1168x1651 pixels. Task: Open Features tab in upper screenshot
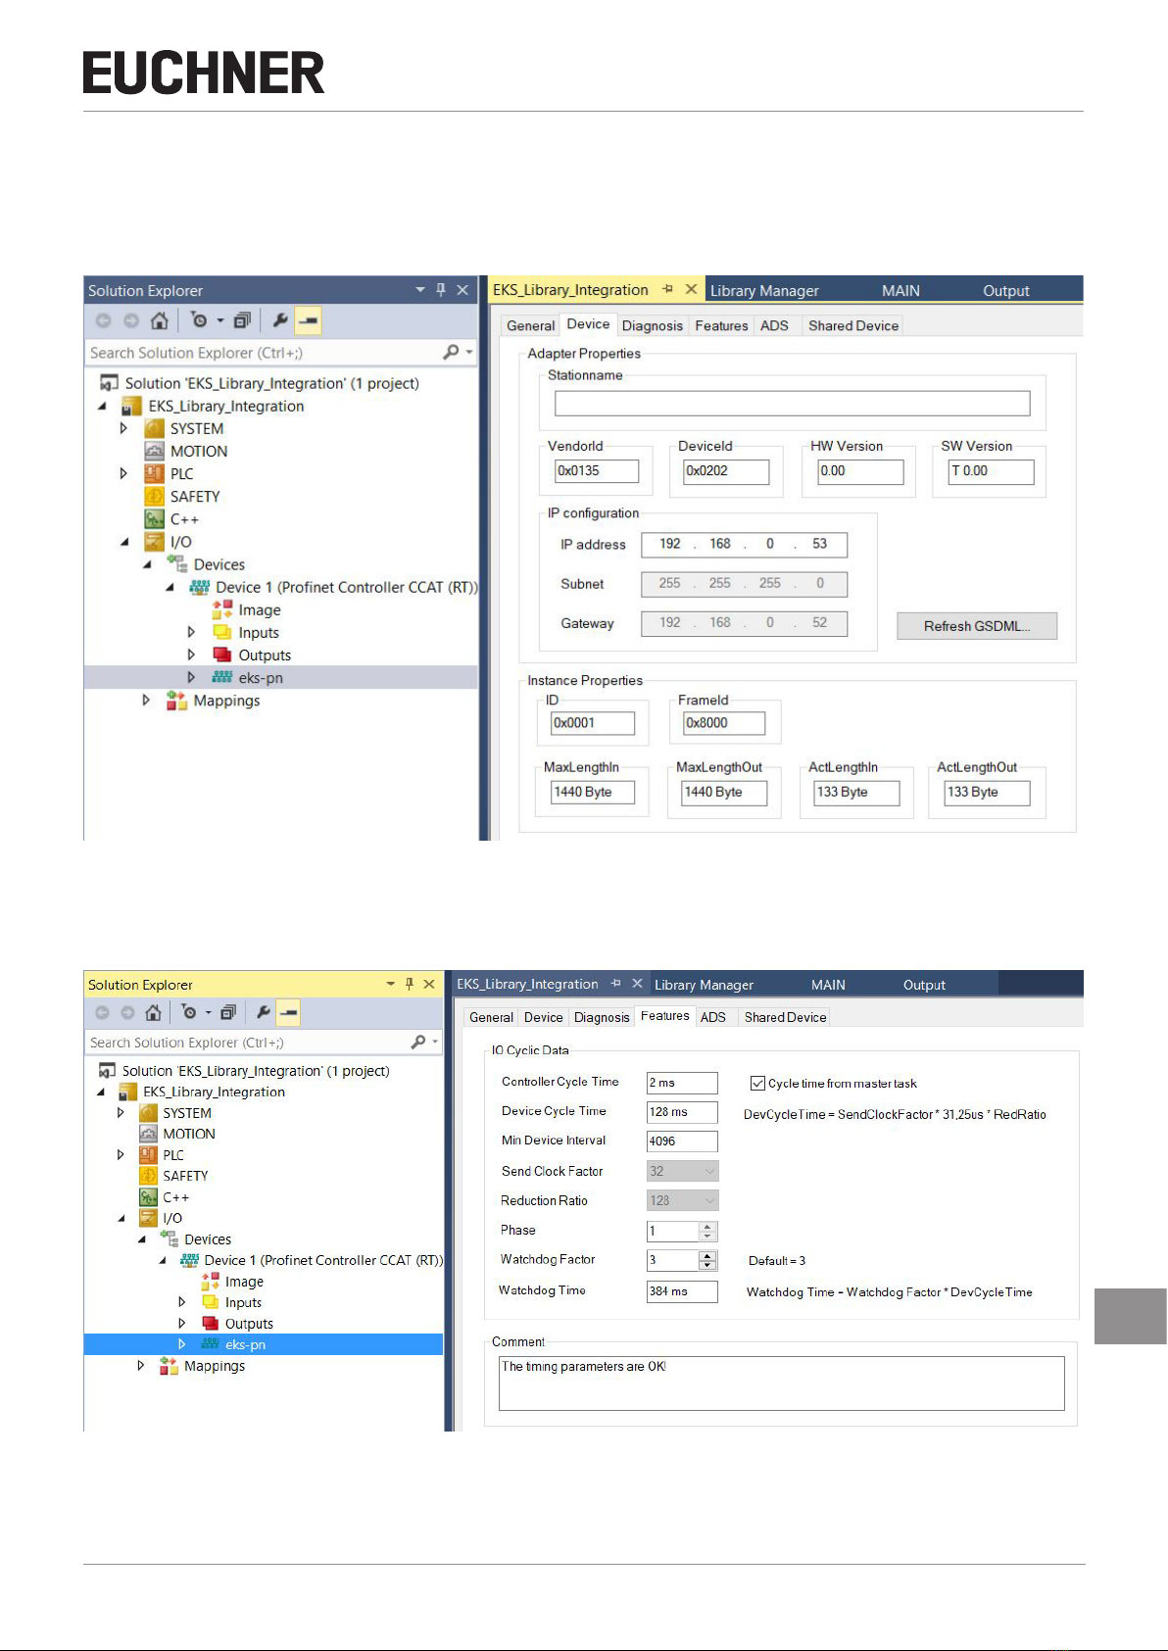[x=721, y=325]
